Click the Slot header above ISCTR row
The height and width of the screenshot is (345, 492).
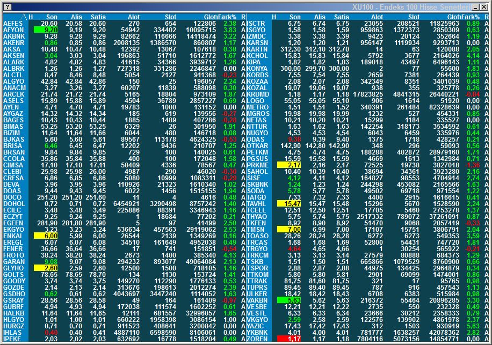(x=414, y=17)
